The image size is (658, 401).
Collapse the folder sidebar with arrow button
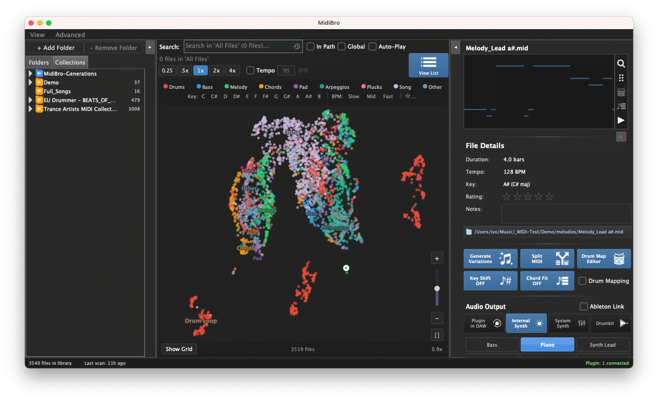point(150,47)
